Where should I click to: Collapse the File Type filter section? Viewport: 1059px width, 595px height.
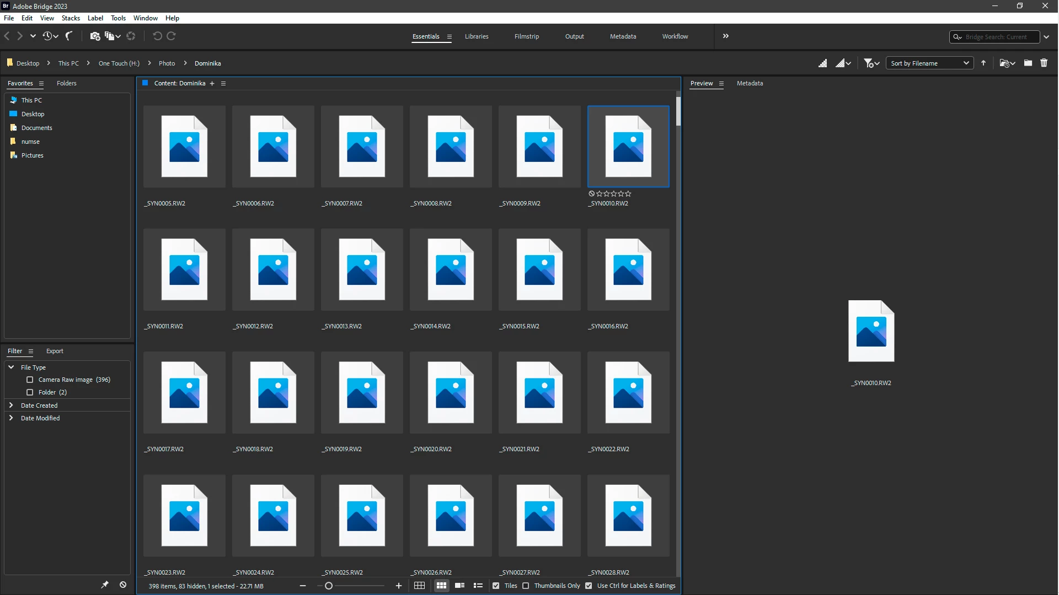(x=11, y=367)
